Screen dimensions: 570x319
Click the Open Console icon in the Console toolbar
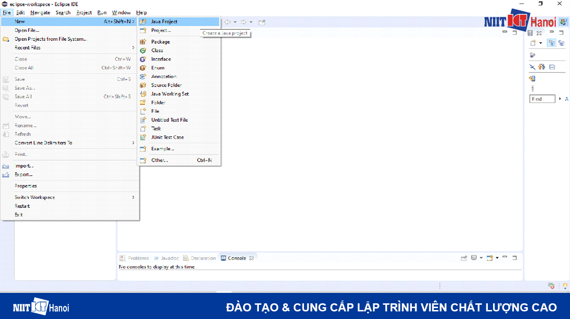(490, 258)
